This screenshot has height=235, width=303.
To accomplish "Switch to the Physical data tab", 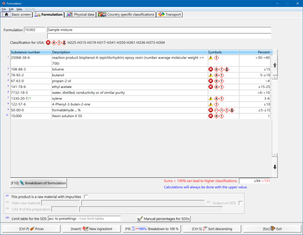I will (81, 14).
